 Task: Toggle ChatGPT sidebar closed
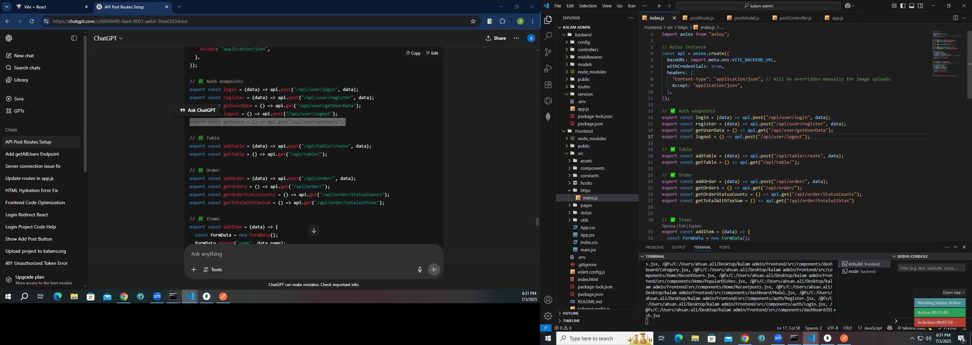(74, 38)
